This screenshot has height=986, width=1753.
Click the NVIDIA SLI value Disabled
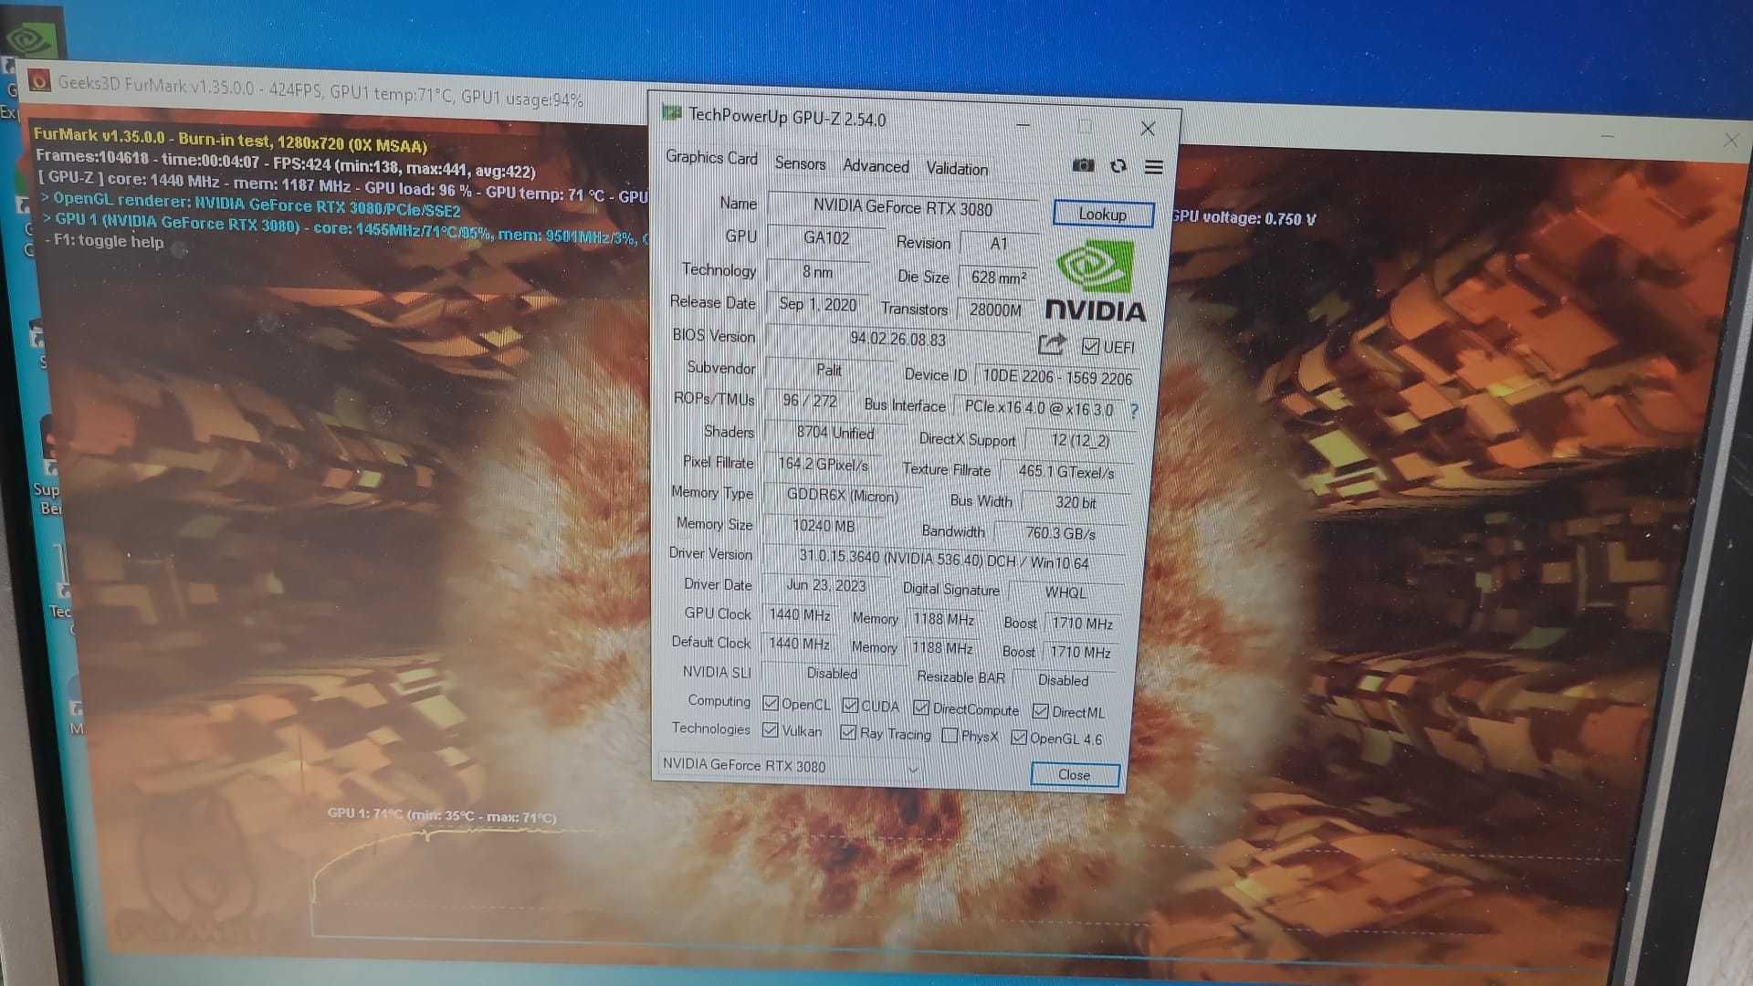tap(832, 673)
